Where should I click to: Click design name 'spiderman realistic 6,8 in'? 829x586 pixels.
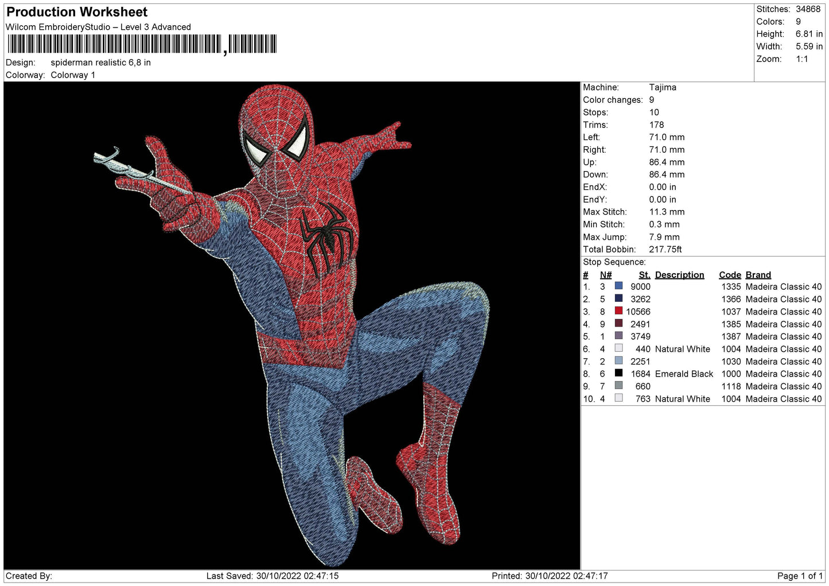point(101,63)
